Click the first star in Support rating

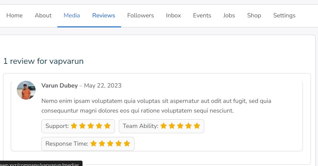coord(74,126)
